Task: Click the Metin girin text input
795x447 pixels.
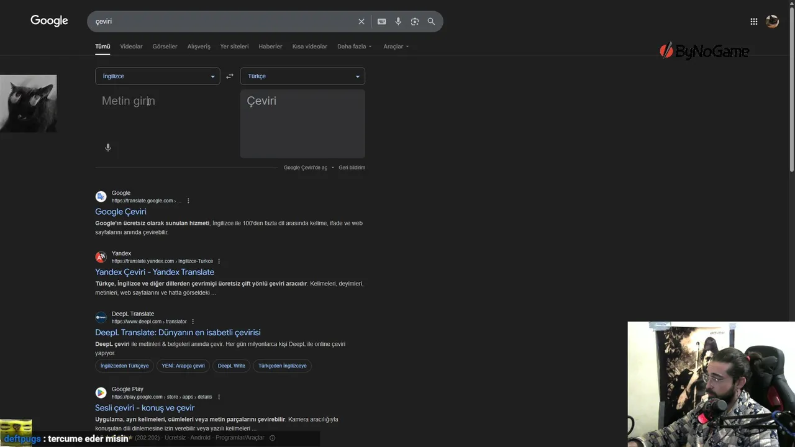Action: coord(158,115)
